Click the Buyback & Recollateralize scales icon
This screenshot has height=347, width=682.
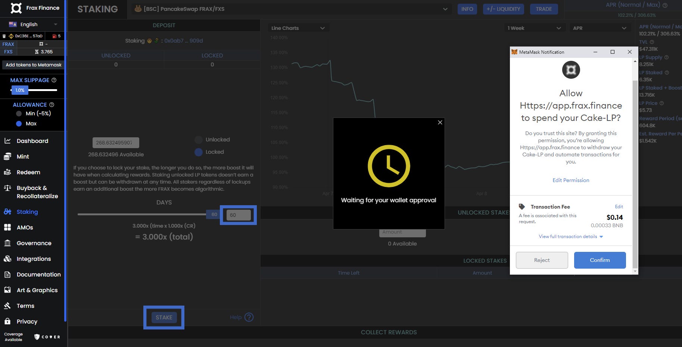tap(7, 188)
